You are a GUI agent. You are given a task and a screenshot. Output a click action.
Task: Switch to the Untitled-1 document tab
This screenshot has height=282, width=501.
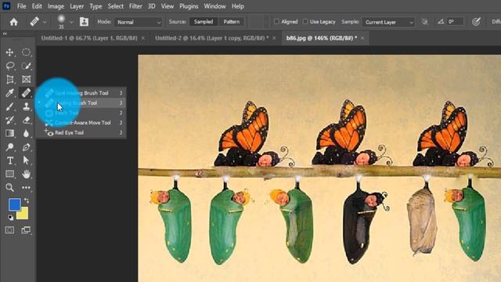pyautogui.click(x=89, y=38)
